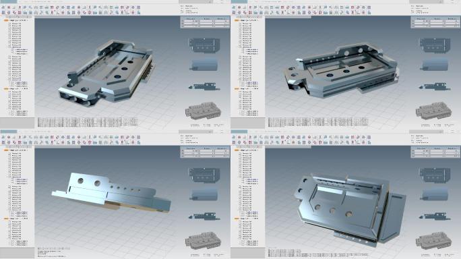Click the first upper-row toolbar icon, angled-model window
461x259 pixels.
3,7
